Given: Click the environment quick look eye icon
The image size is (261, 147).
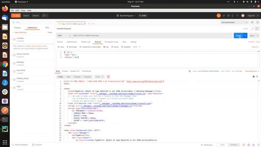Looking at the screenshot, I should pyautogui.click(x=252, y=22).
